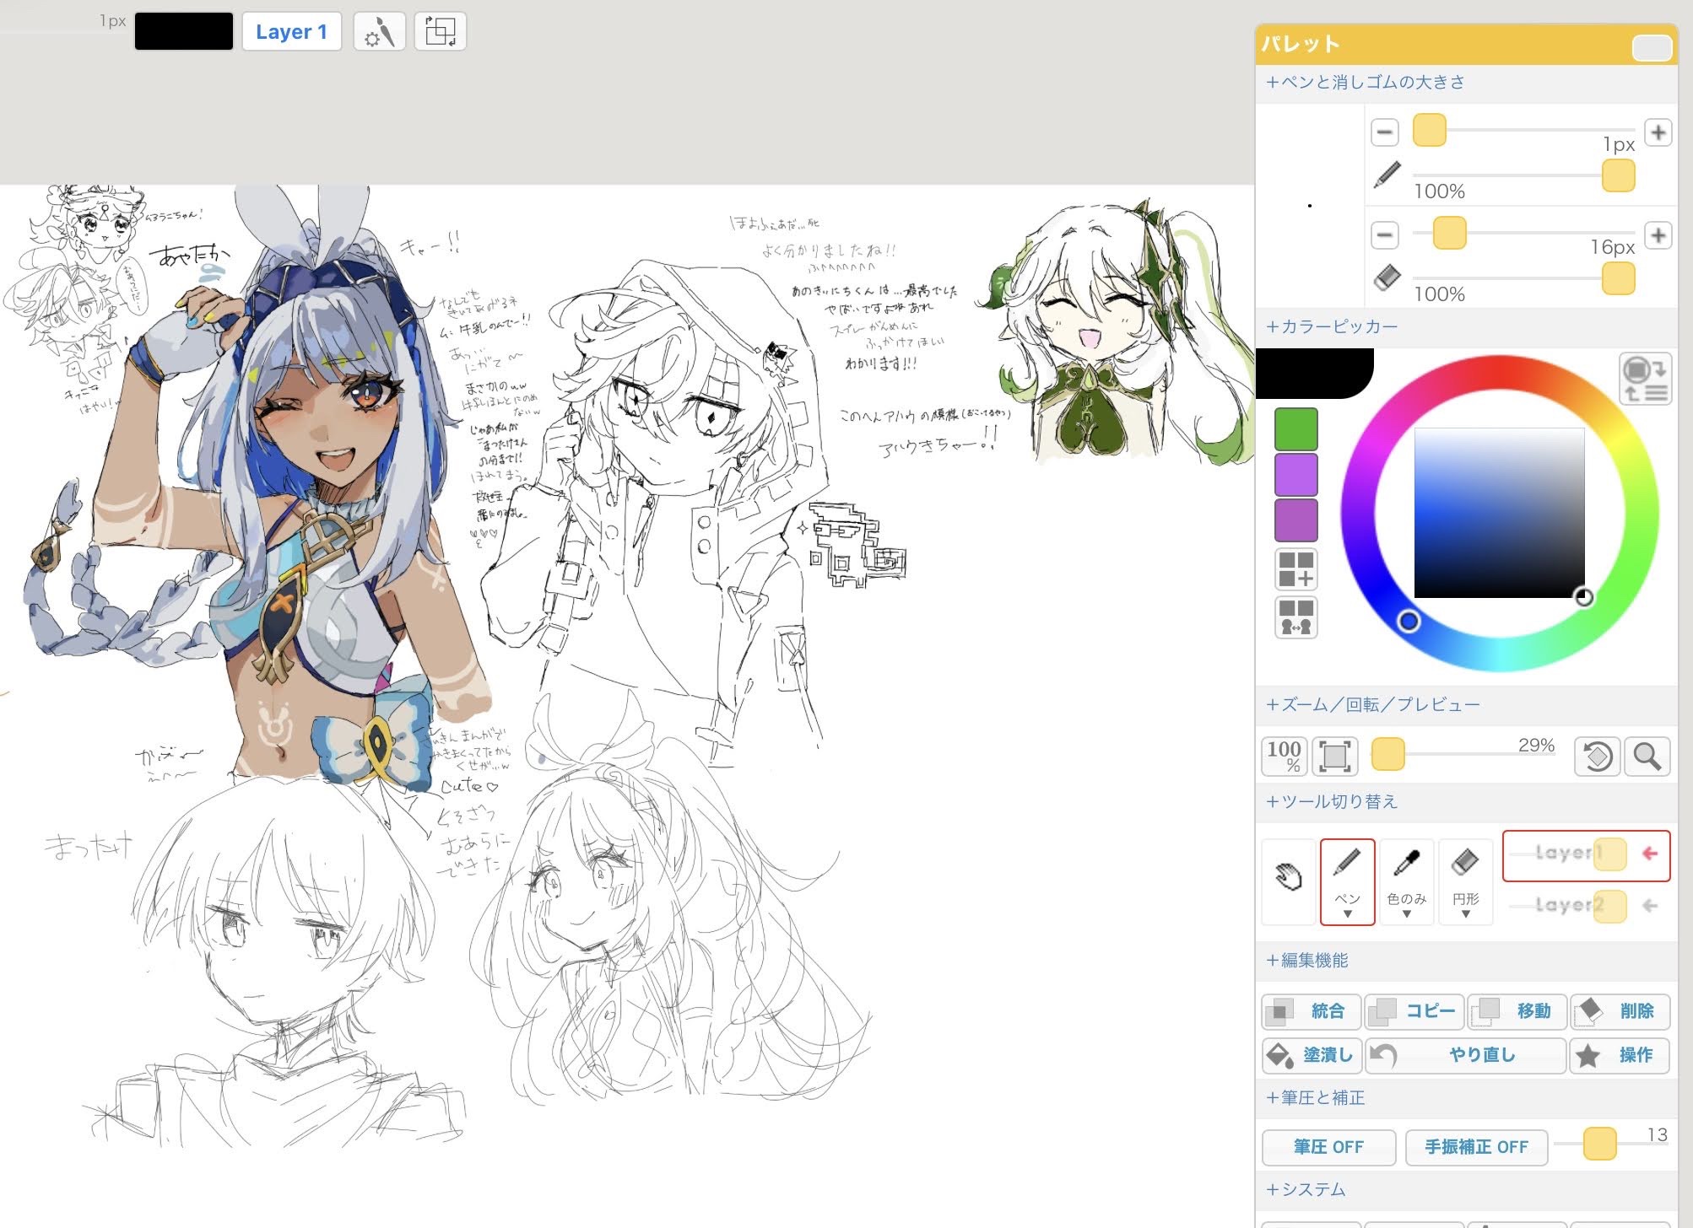Screen dimensions: 1693x1228
Task: Click the Layer1 opacity handle
Action: [1609, 854]
